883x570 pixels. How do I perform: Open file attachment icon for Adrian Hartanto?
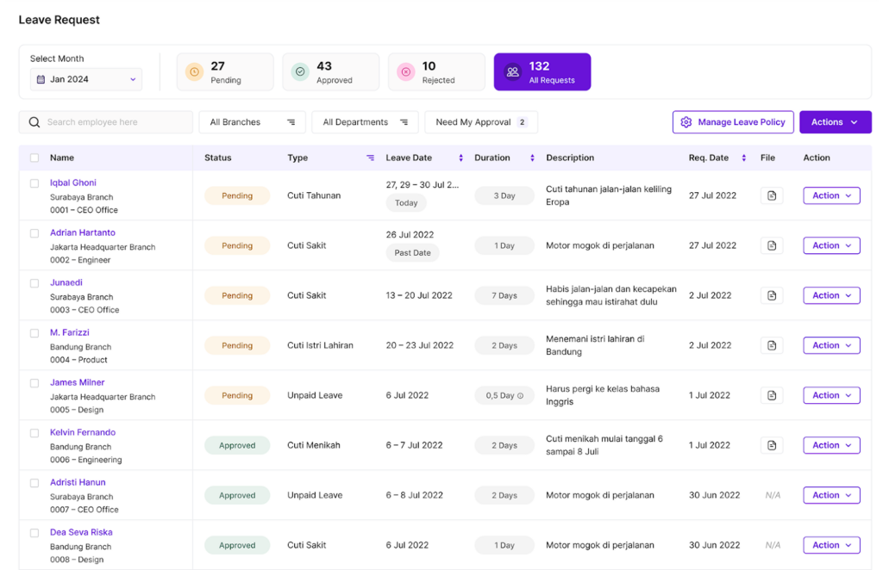[x=771, y=245]
